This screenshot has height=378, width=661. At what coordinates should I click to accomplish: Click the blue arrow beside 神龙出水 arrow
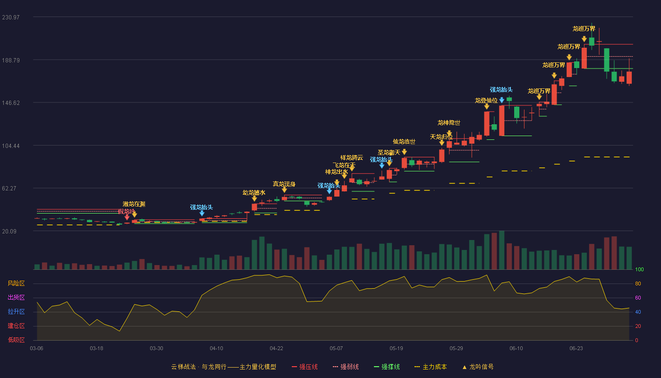[329, 191]
